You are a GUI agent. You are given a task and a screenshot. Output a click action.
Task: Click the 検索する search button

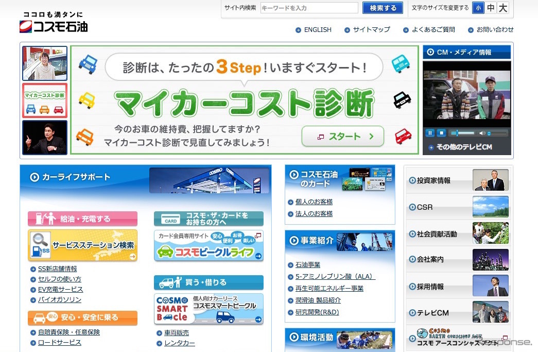pos(383,8)
